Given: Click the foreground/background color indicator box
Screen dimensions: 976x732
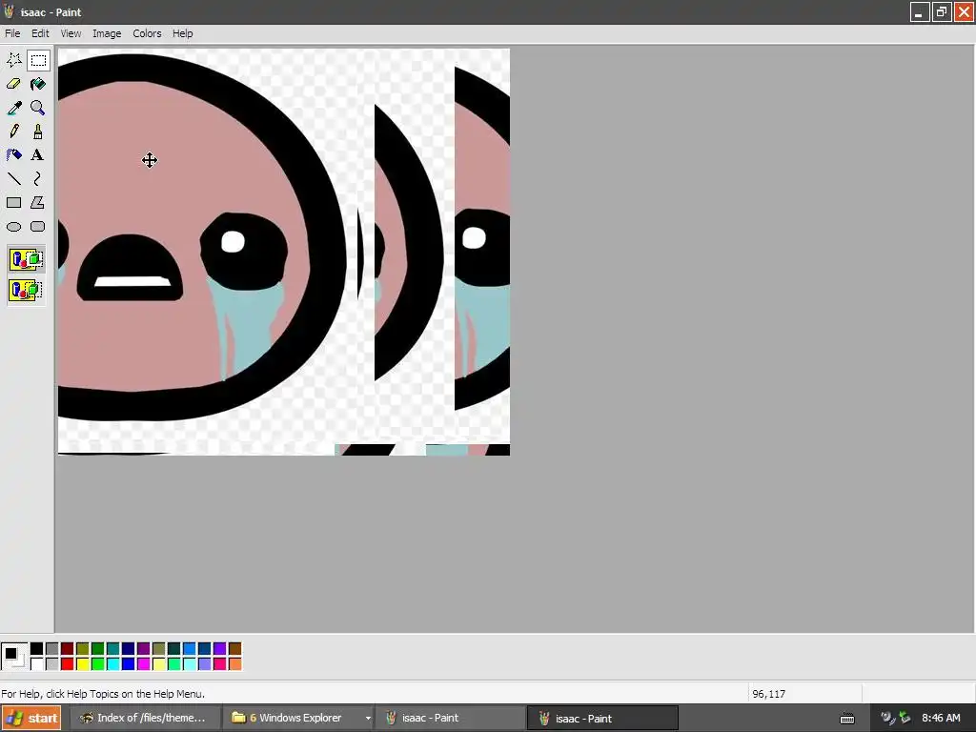Looking at the screenshot, I should click(13, 657).
